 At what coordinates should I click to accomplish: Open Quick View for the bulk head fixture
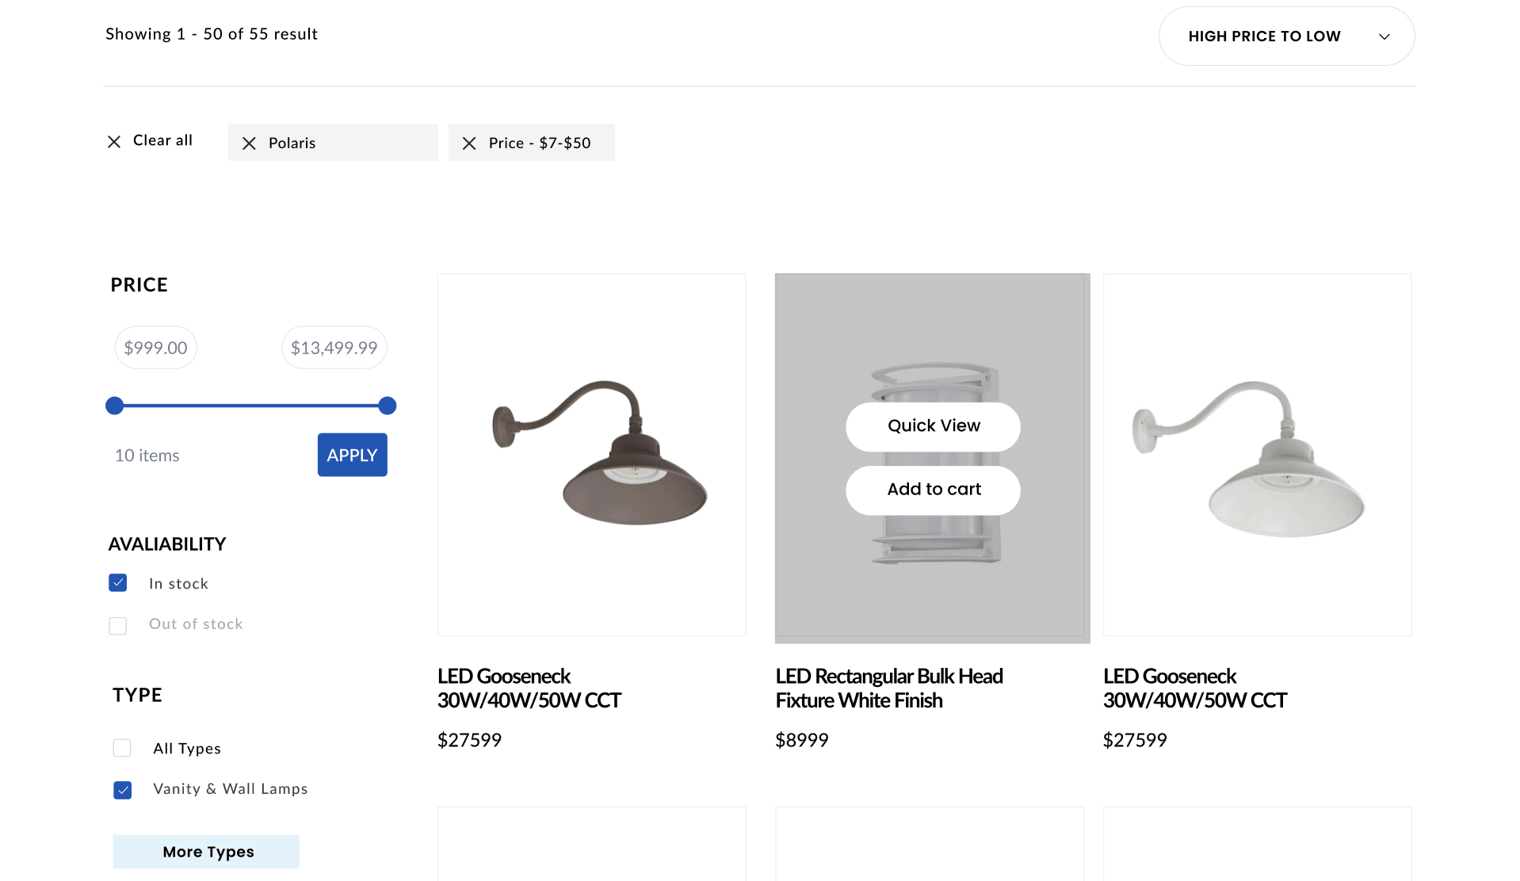[933, 426]
